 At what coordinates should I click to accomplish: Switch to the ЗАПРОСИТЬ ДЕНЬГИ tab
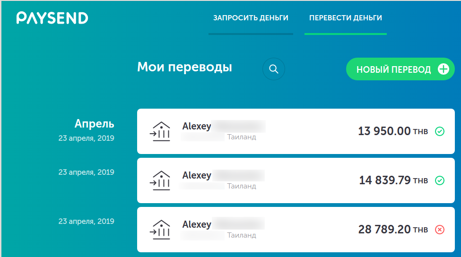tap(251, 18)
